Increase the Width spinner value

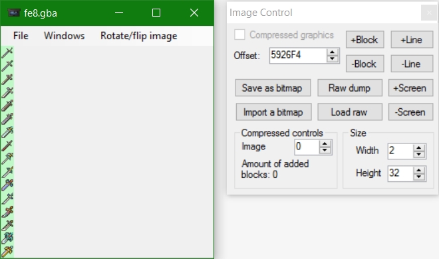pyautogui.click(x=419, y=148)
